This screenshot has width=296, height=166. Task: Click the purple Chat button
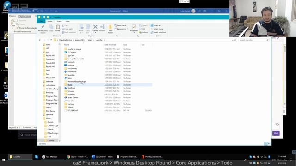pos(276,133)
